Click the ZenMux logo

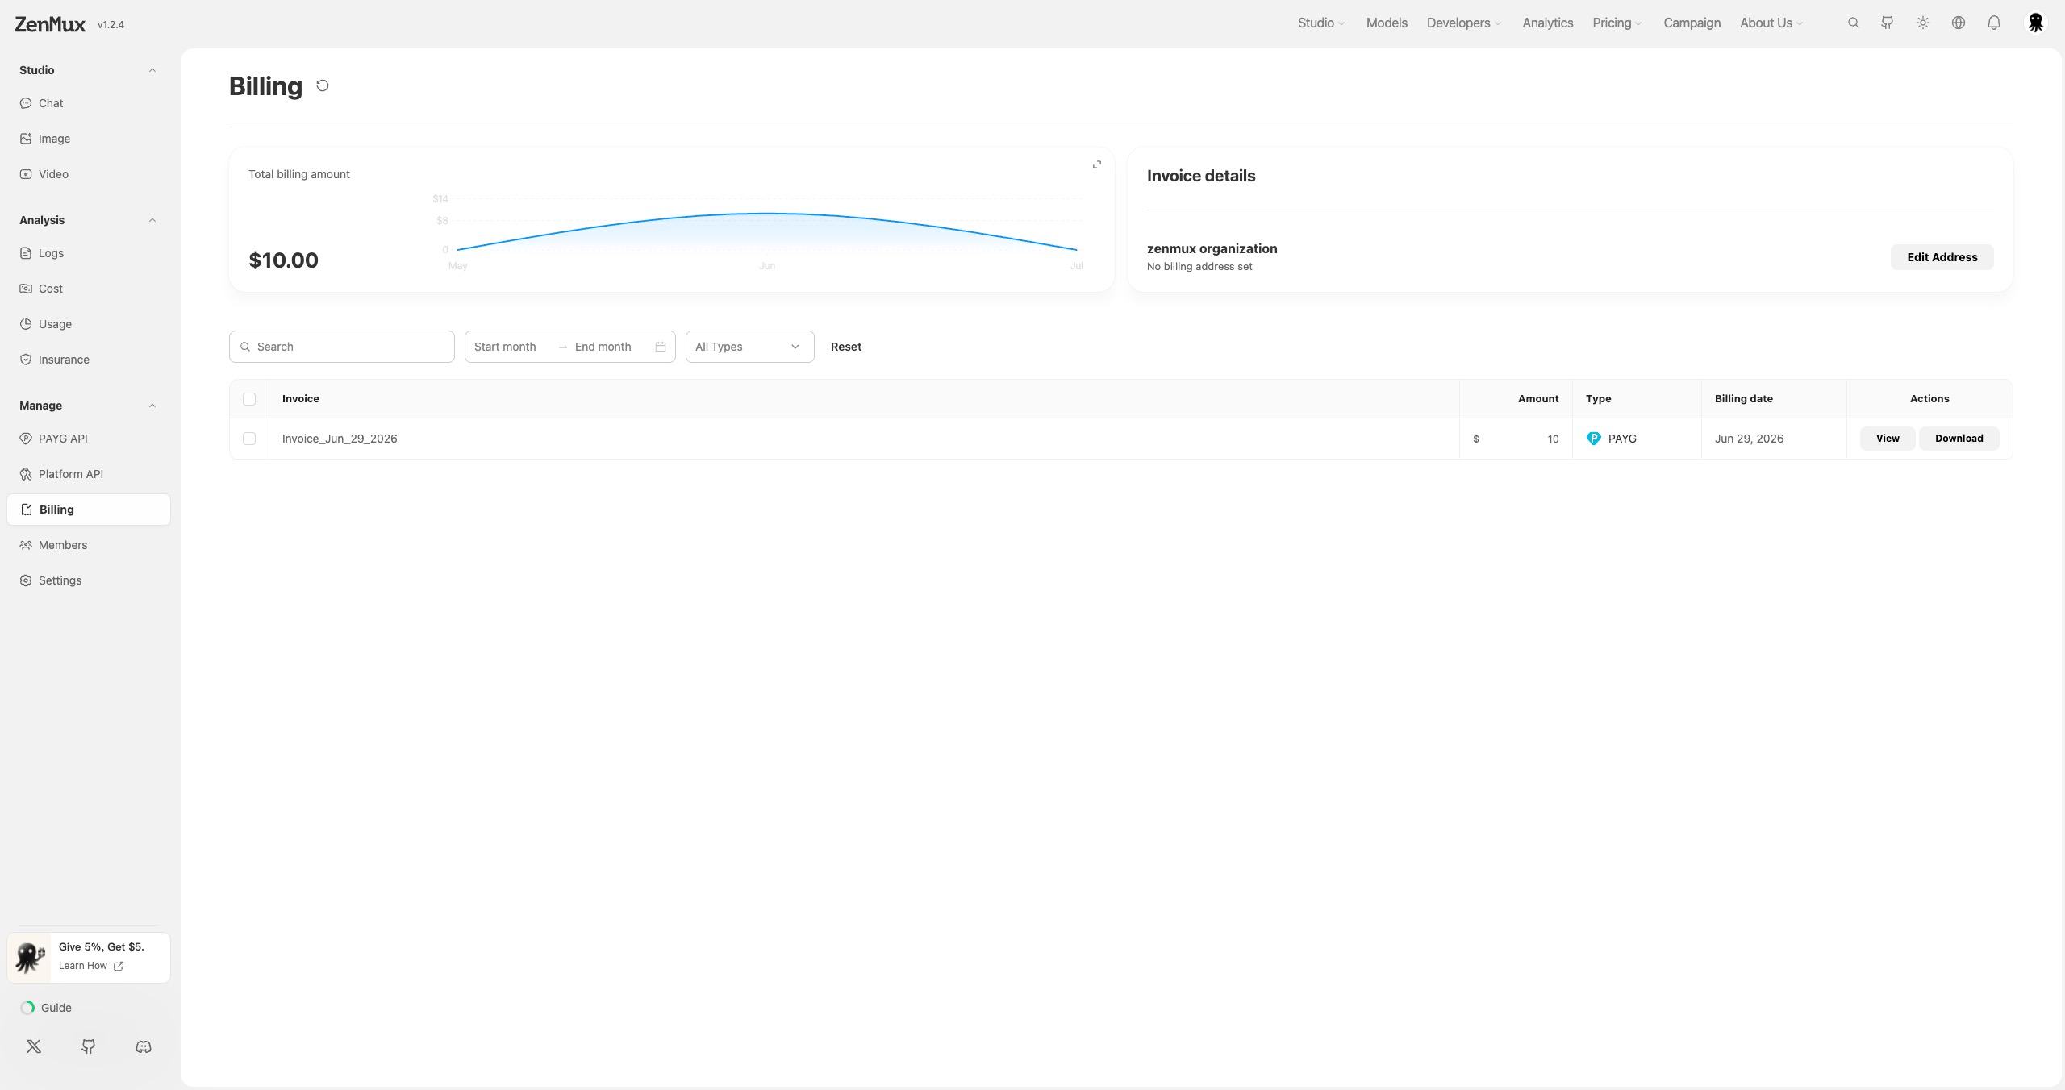point(50,24)
